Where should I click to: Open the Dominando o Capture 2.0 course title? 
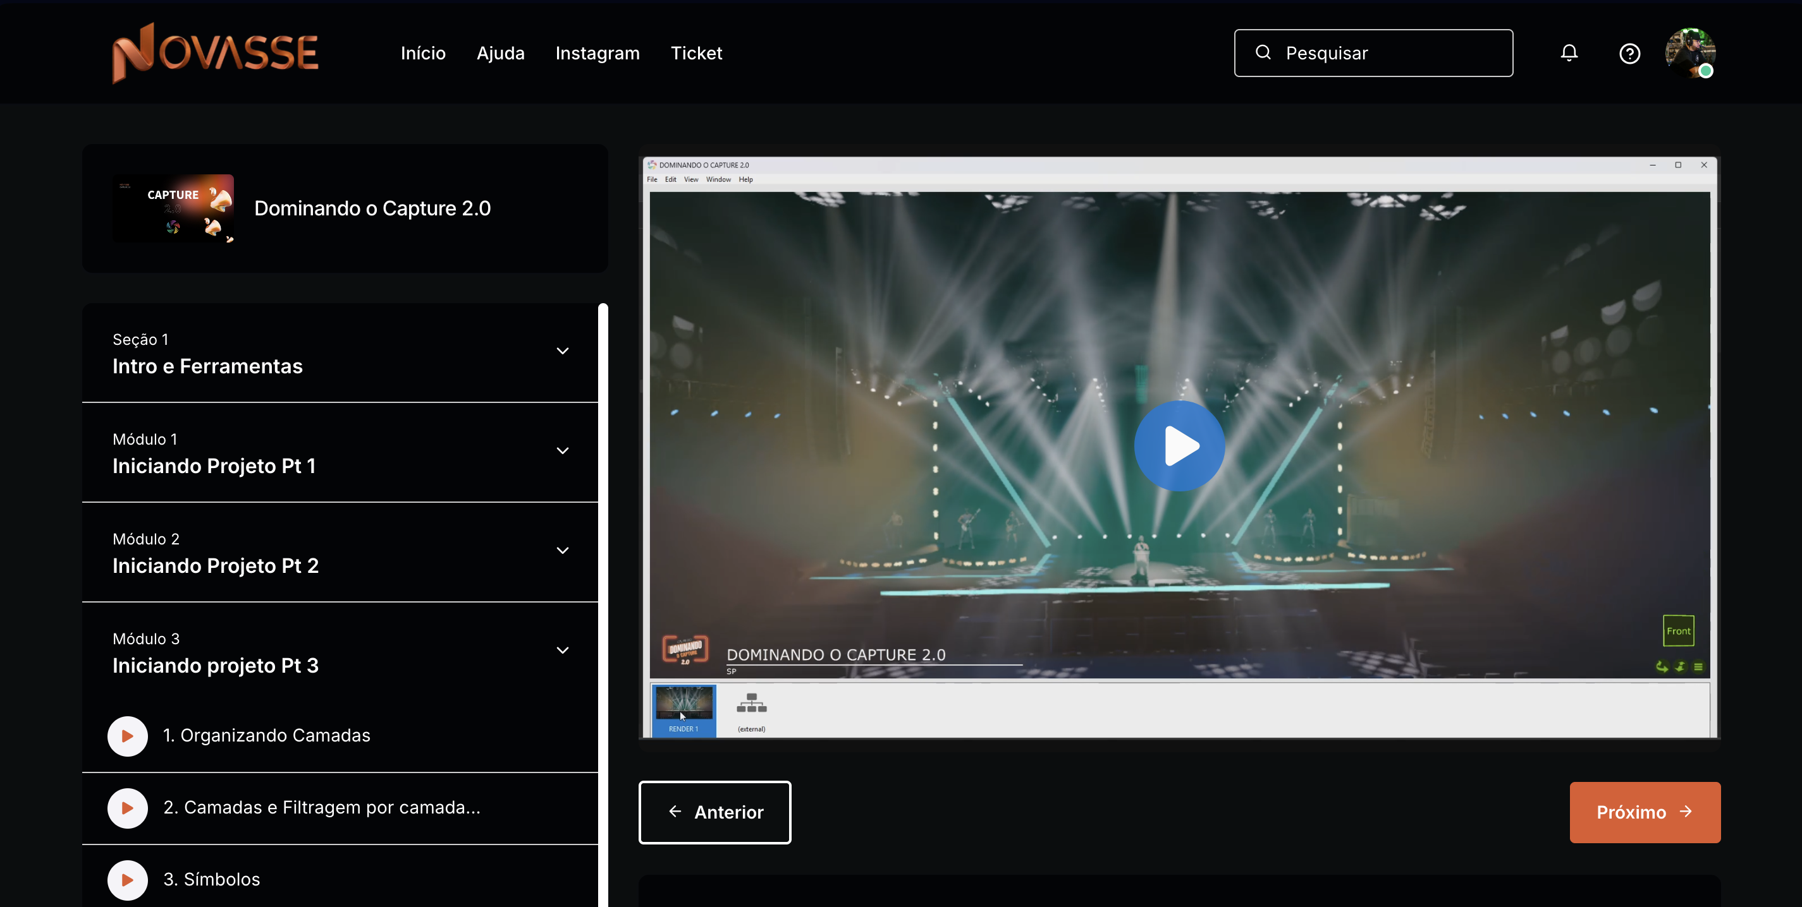372,208
